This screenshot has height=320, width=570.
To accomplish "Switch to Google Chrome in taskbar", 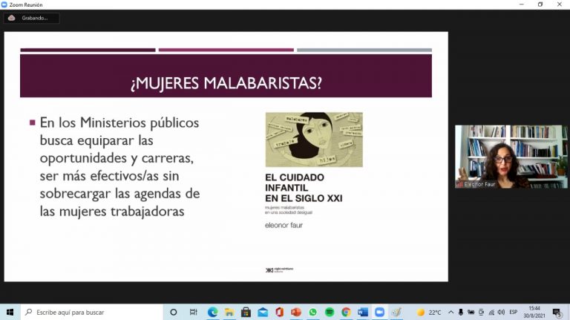I will tap(346, 312).
